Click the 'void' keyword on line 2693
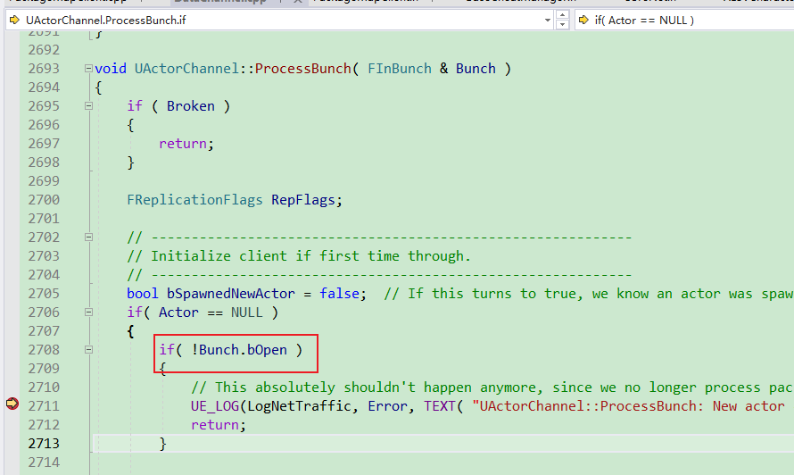Viewport: 794px width, 475px height. (x=111, y=69)
